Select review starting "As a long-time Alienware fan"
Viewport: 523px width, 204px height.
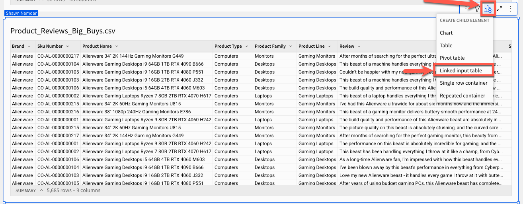[421, 159]
